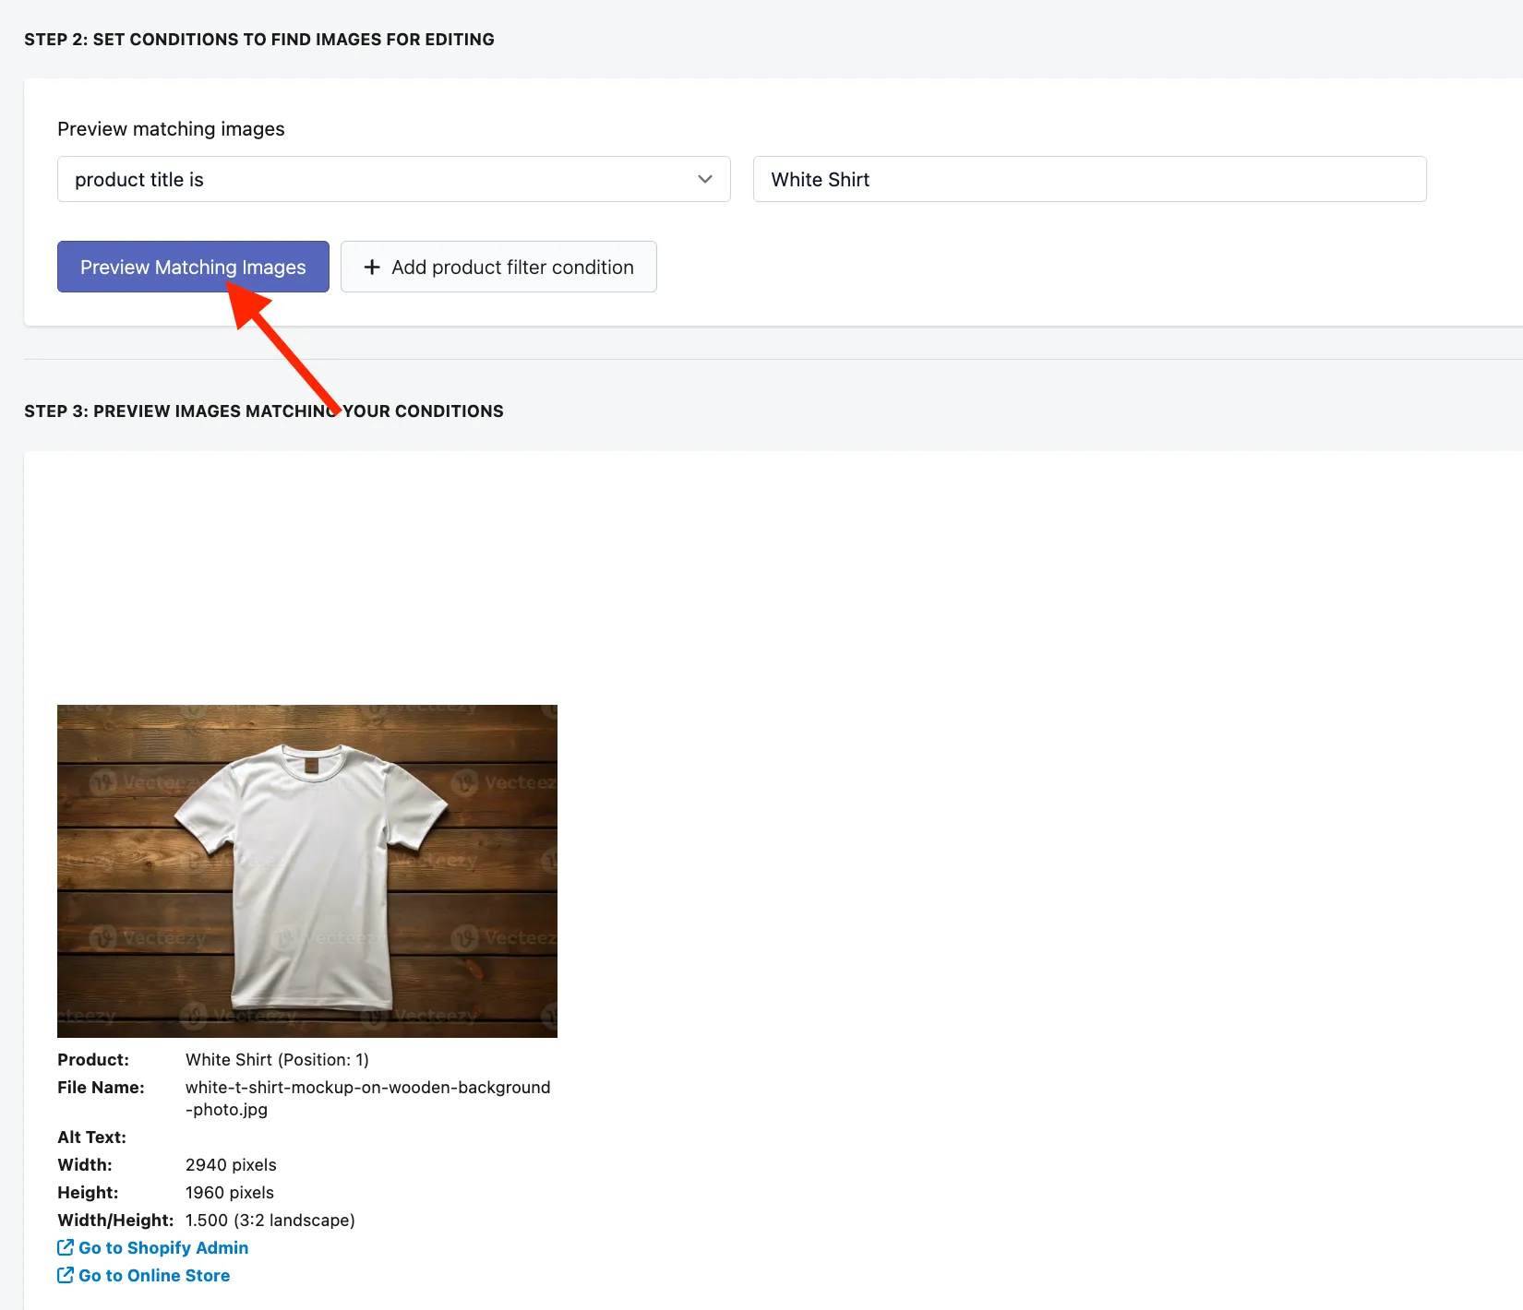Click the Preview Matching Images button
The height and width of the screenshot is (1310, 1523).
coord(193,267)
